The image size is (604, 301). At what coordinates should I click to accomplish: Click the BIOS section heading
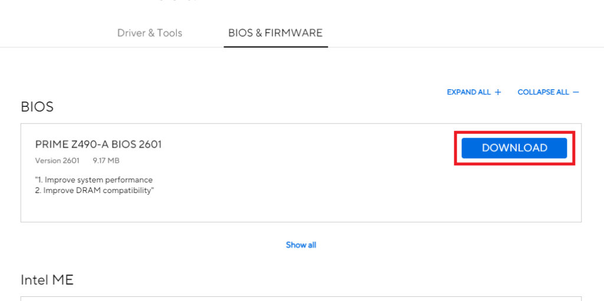pos(37,107)
